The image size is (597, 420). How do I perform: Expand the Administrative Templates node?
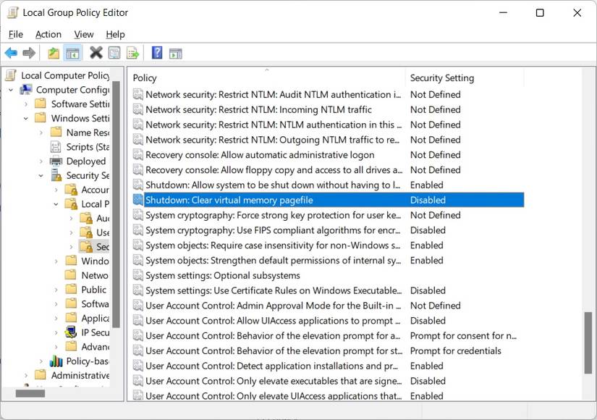(25, 375)
